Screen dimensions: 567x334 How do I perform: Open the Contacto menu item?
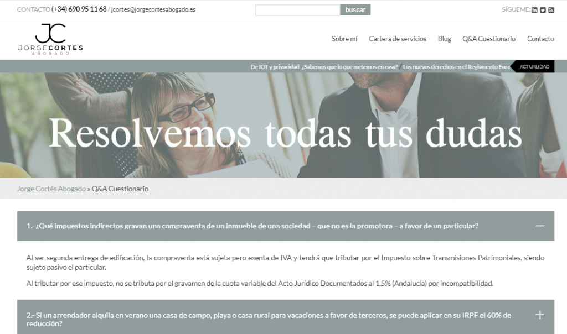pos(540,39)
